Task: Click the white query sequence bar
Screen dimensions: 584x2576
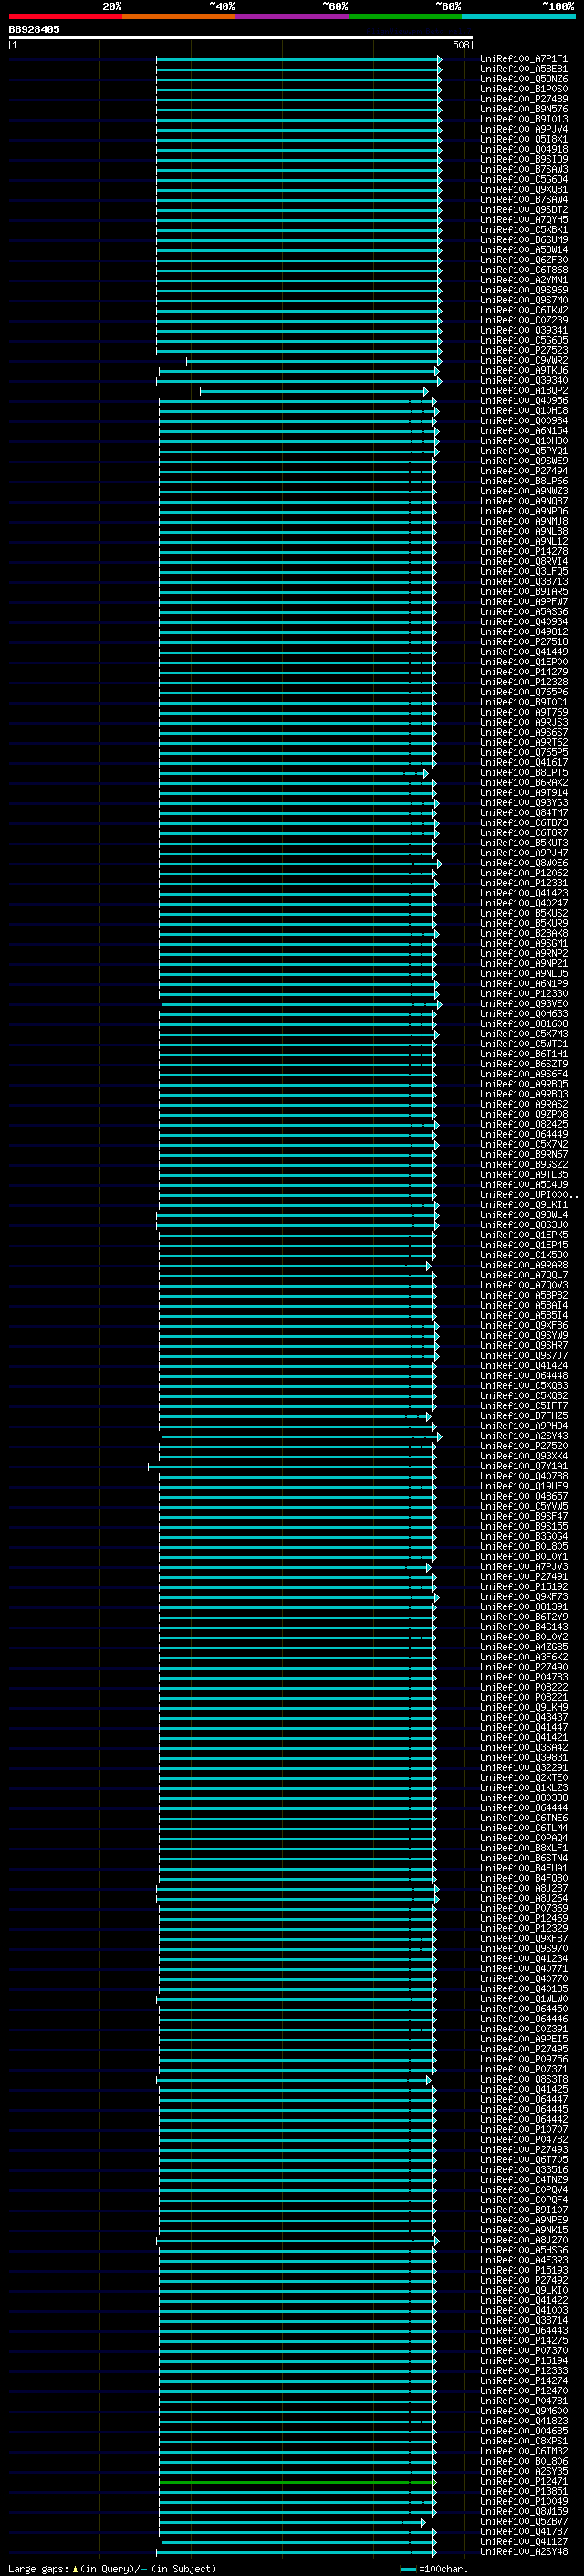Action: tap(241, 37)
